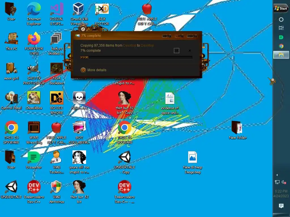Open the clock showing 6:22 PM
Viewport: 290px width, 217px height.
click(281, 194)
